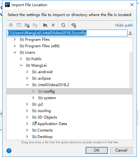Click the Desktop directory toolbar icon
This screenshot has height=159, width=139.
click(x=19, y=25)
